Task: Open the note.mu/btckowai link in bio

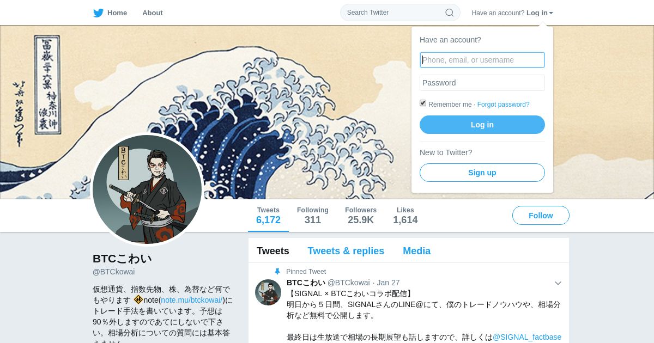Action: point(191,300)
